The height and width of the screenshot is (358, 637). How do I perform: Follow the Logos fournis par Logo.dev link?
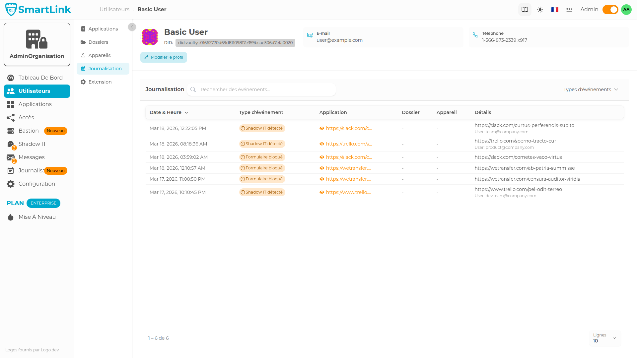tap(32, 350)
